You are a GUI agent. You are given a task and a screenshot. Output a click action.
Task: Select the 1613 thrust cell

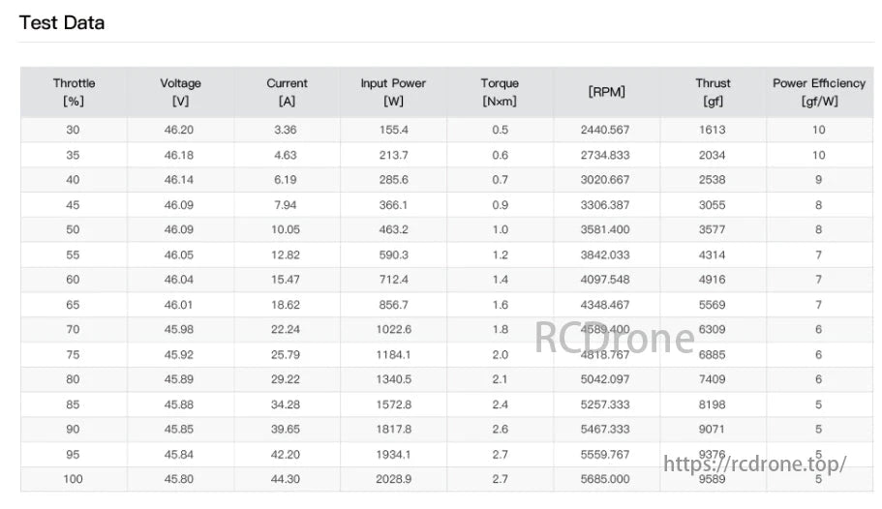coord(712,130)
